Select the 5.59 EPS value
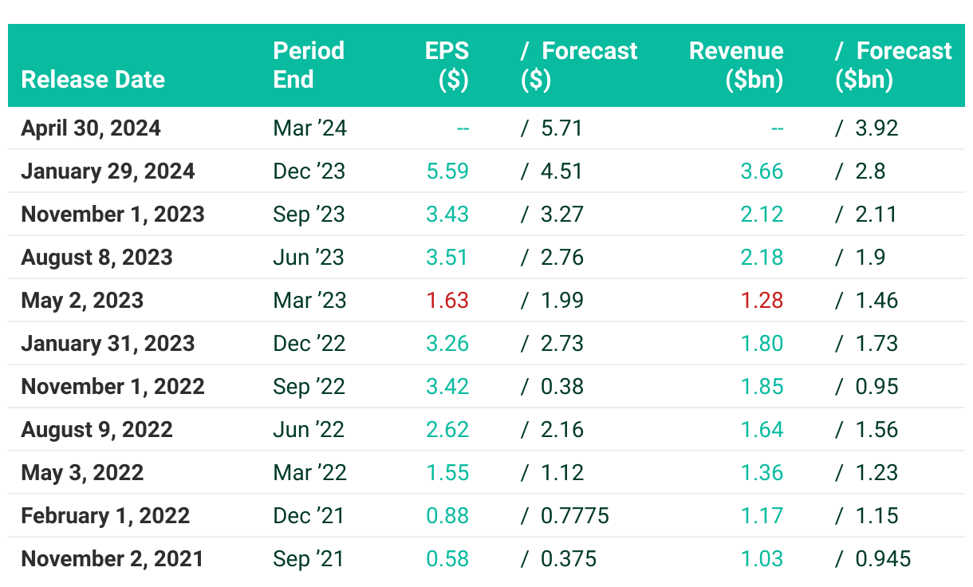The width and height of the screenshot is (973, 587). coord(447,171)
